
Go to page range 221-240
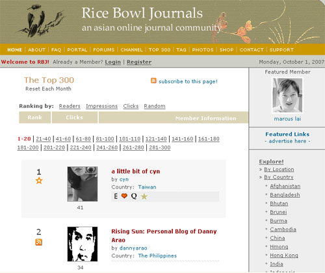click(x=81, y=148)
